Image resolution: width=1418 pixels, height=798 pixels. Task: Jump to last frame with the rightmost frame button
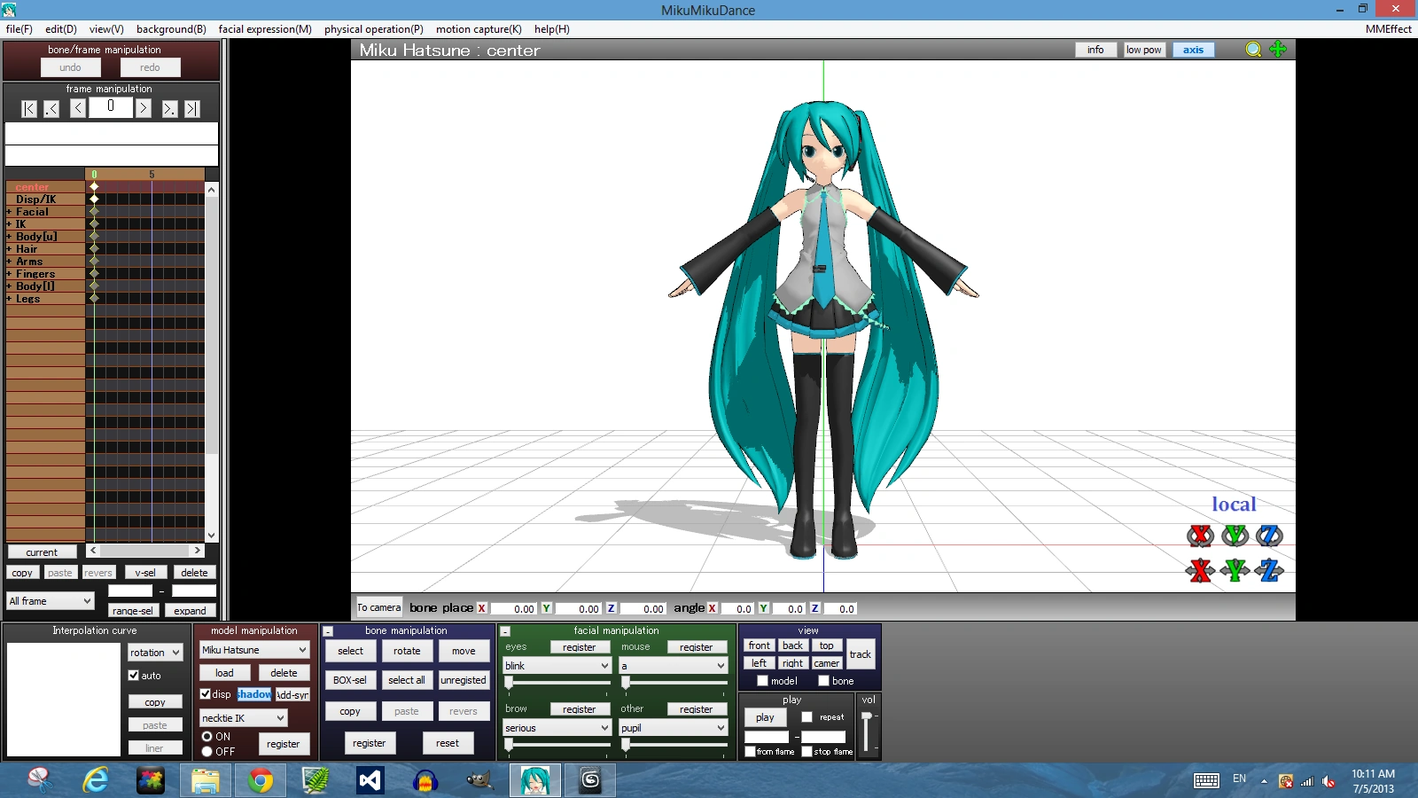coord(192,107)
